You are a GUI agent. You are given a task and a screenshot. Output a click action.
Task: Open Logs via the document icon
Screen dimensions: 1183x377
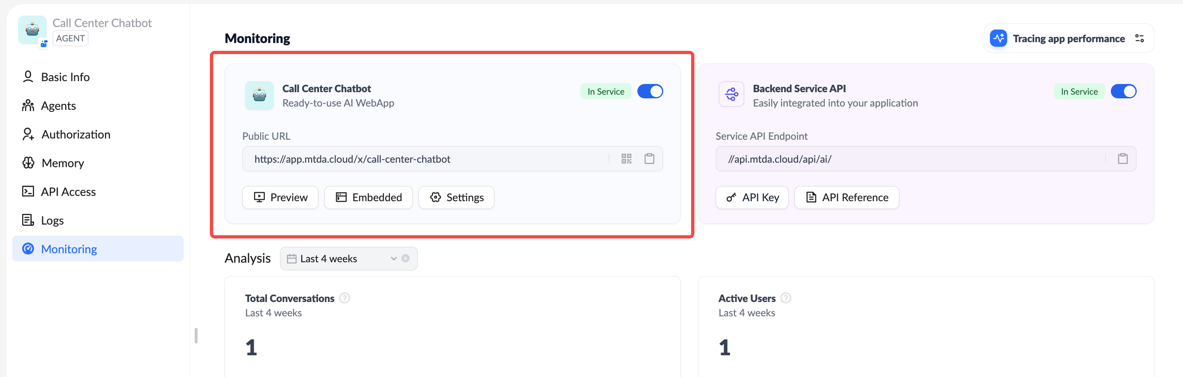coord(28,220)
